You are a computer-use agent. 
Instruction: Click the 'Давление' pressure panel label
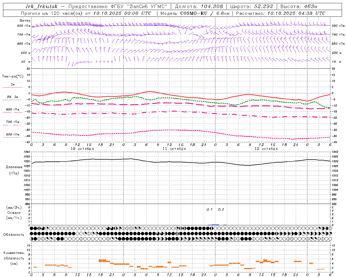click(x=14, y=167)
